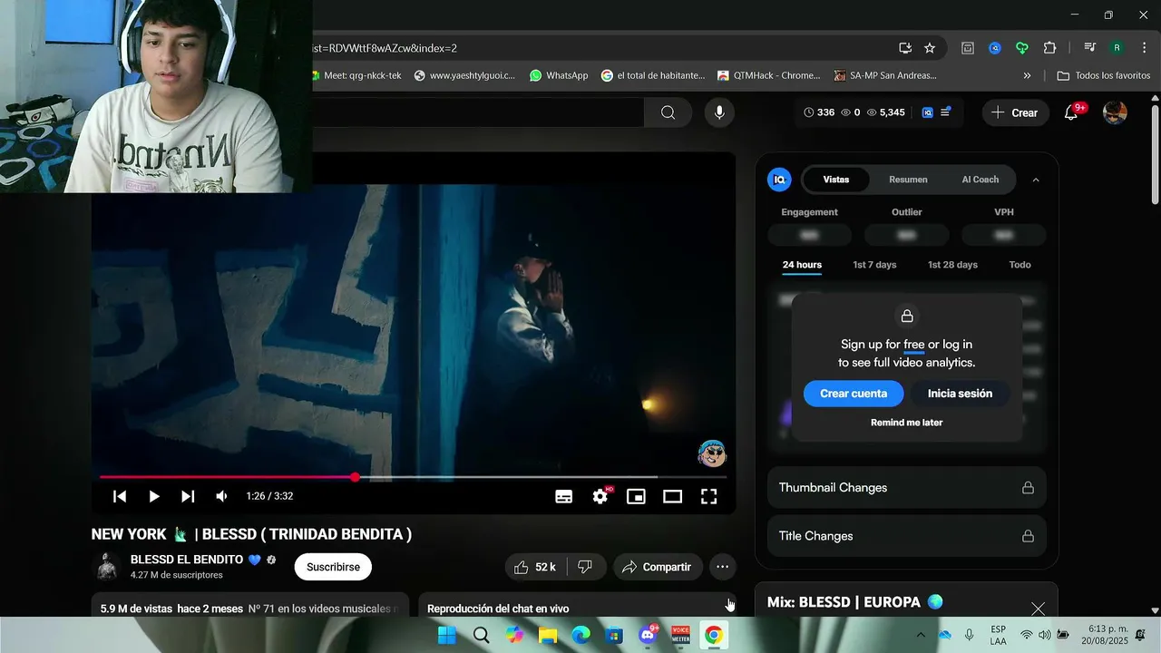Open Discord from the taskbar
The height and width of the screenshot is (653, 1161).
pos(648,635)
